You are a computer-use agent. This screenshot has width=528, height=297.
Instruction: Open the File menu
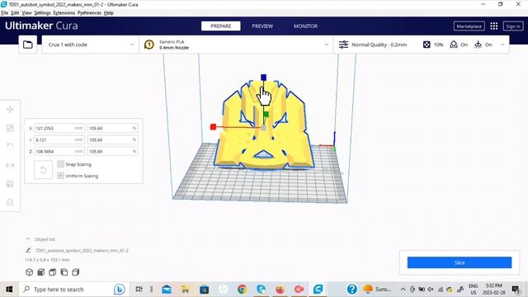[x=4, y=13]
